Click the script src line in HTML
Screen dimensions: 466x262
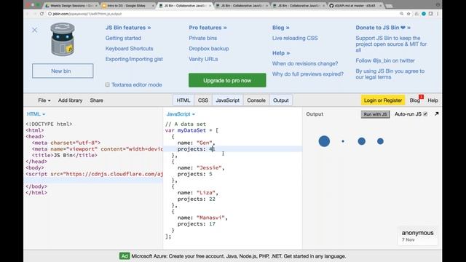(94, 174)
